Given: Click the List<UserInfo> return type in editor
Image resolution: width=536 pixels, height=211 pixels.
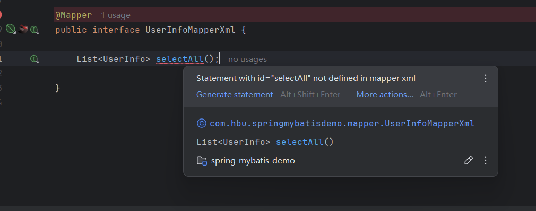Looking at the screenshot, I should [114, 59].
